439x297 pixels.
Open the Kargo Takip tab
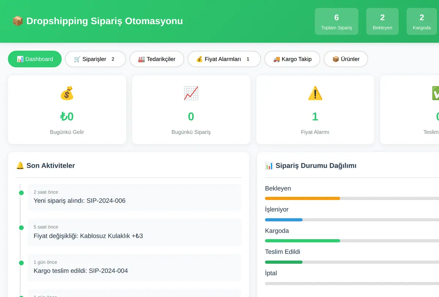(292, 59)
